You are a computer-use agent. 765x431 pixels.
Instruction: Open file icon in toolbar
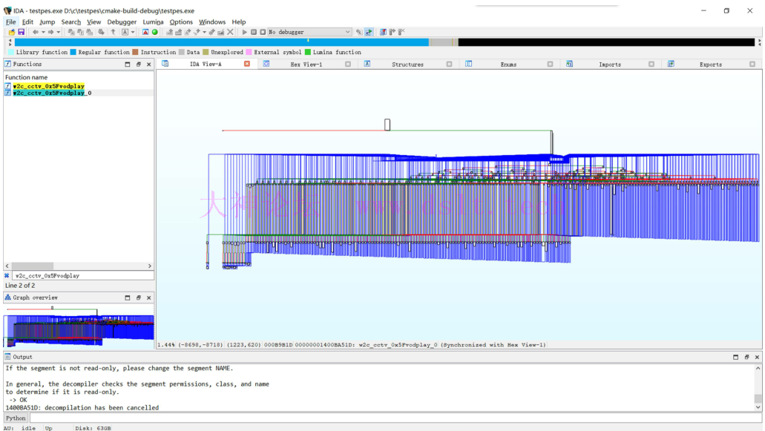(x=12, y=32)
